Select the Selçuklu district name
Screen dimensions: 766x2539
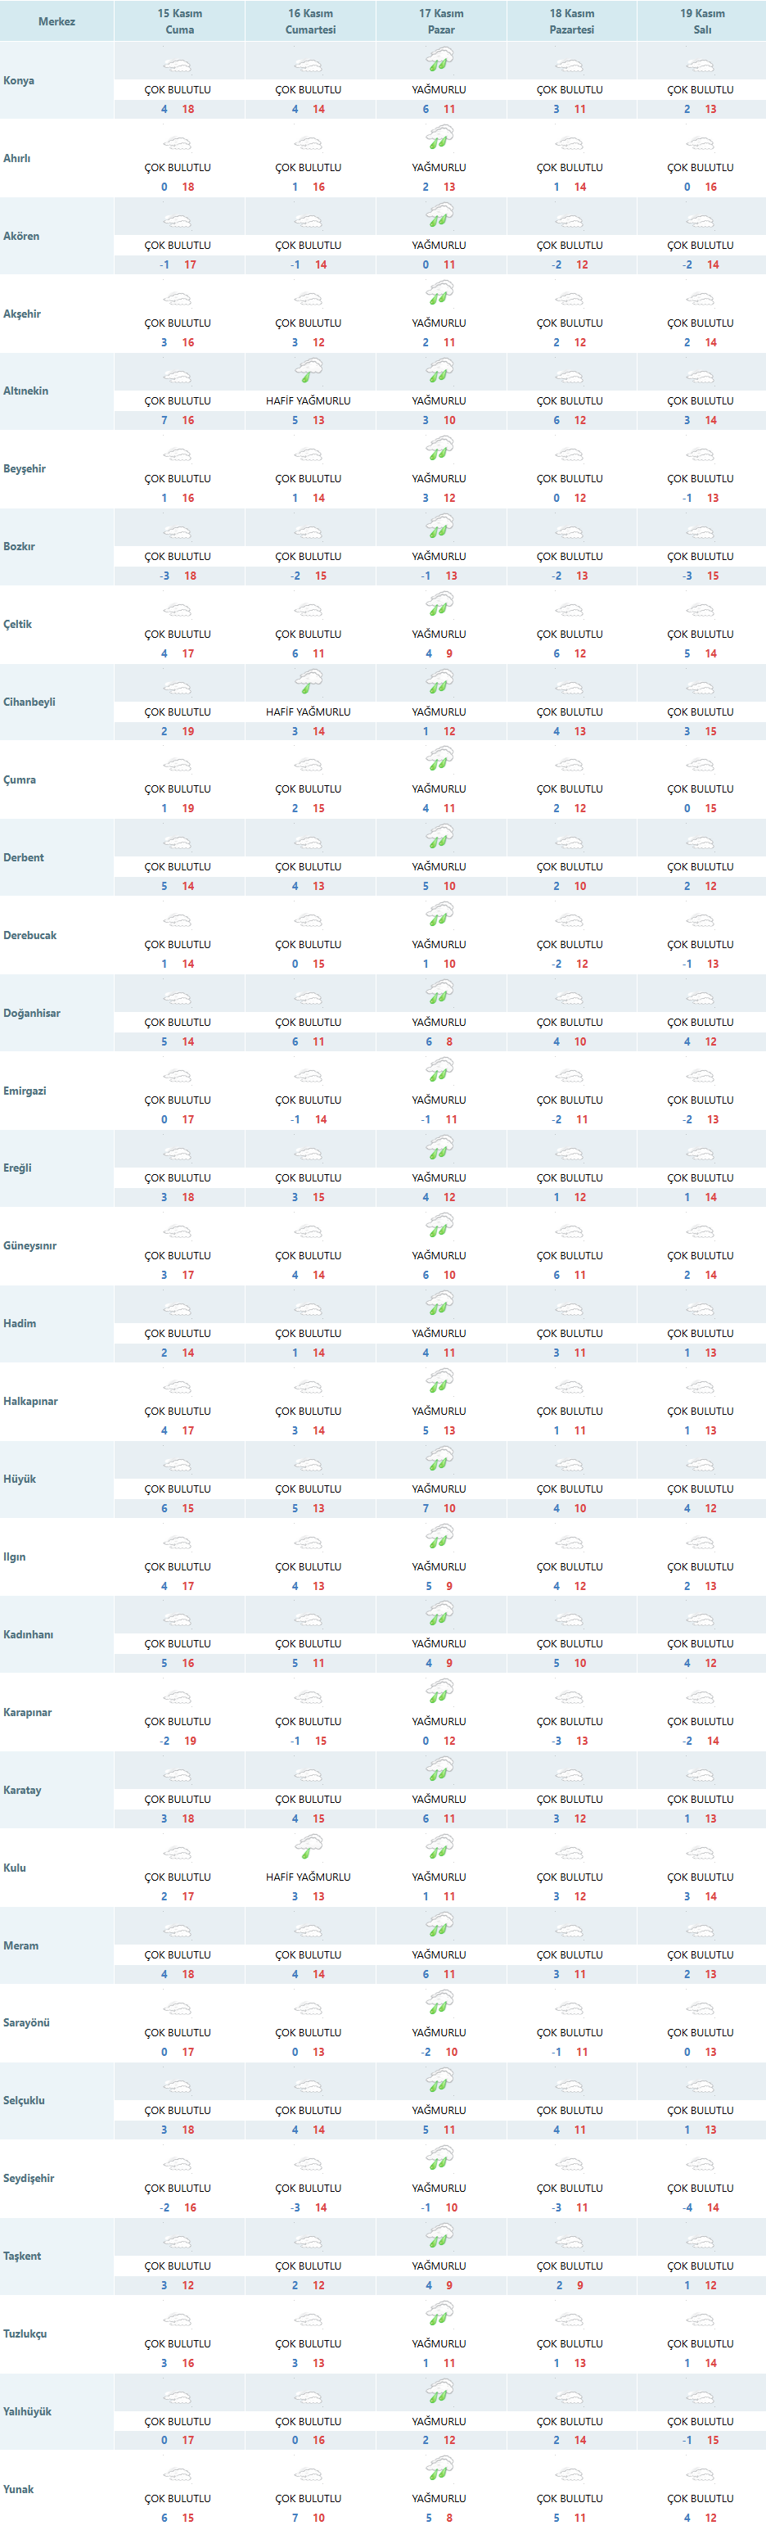pyautogui.click(x=25, y=2100)
